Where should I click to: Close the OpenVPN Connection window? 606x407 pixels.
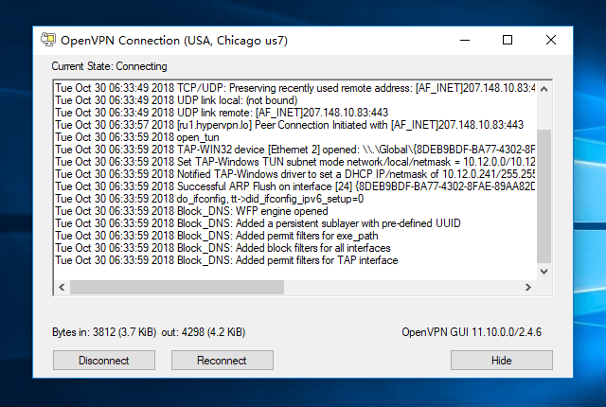pos(551,40)
